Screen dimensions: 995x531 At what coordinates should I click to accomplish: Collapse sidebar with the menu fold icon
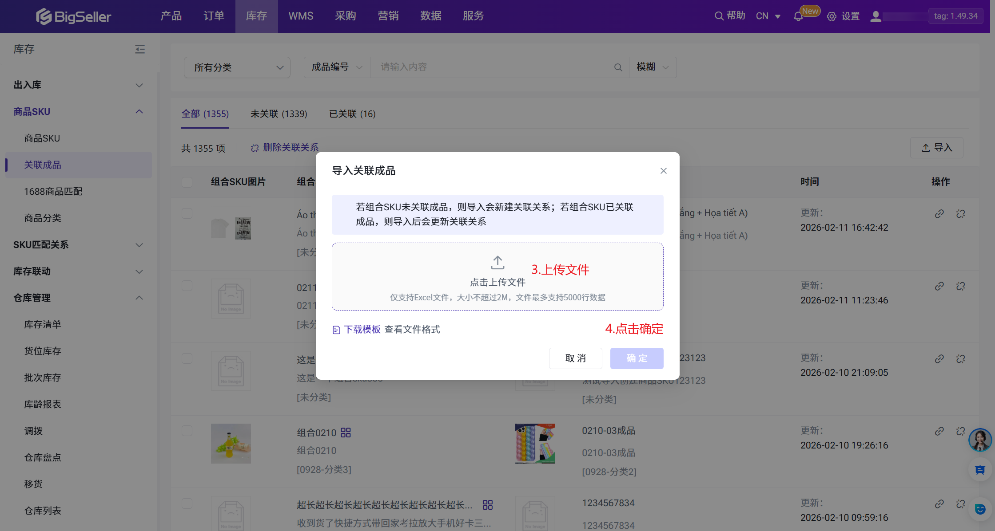[140, 49]
